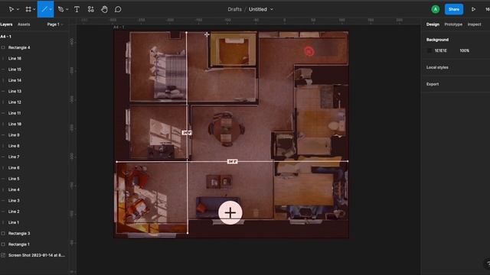Edit the 1E1E1E background hex value
The width and height of the screenshot is (490, 275).
[441, 50]
